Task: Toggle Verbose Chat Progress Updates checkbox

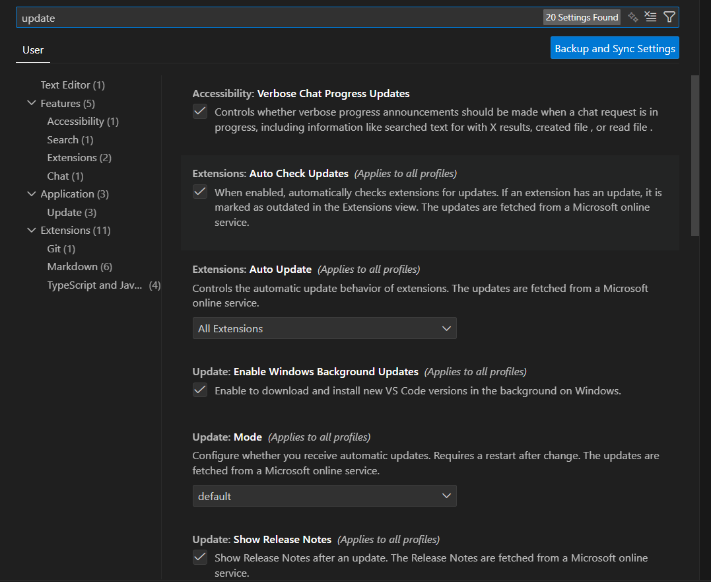Action: (x=199, y=111)
